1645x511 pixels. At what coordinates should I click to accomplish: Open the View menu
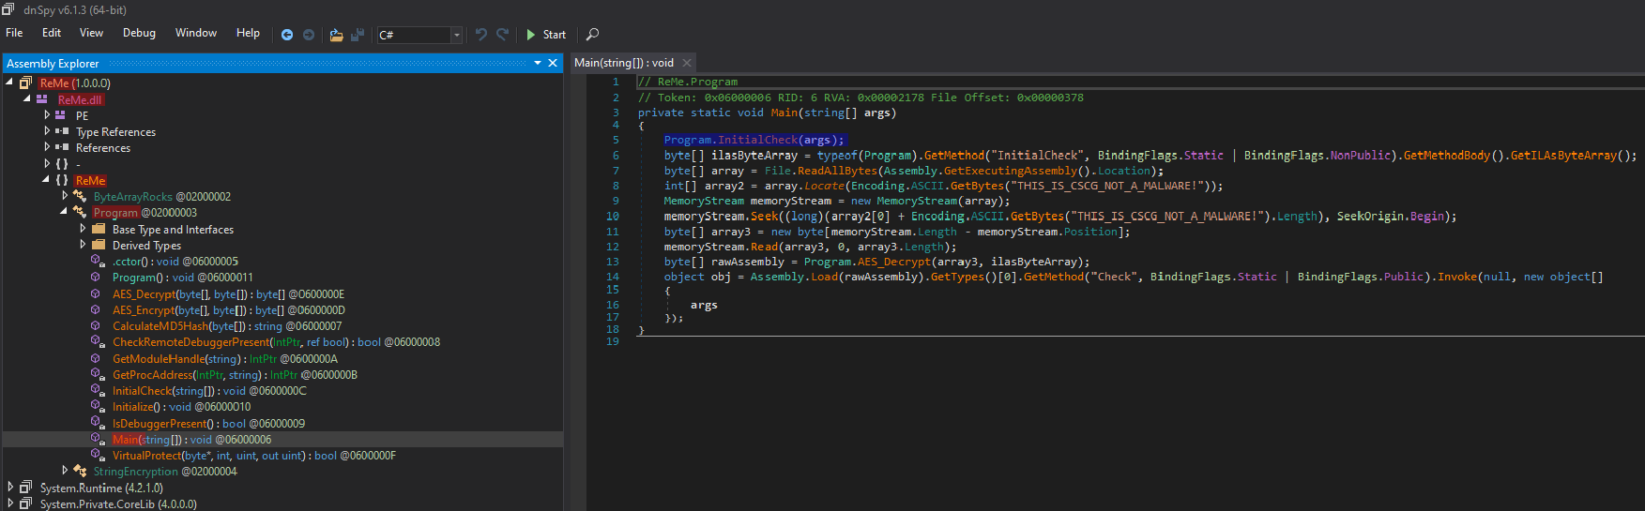tap(91, 33)
